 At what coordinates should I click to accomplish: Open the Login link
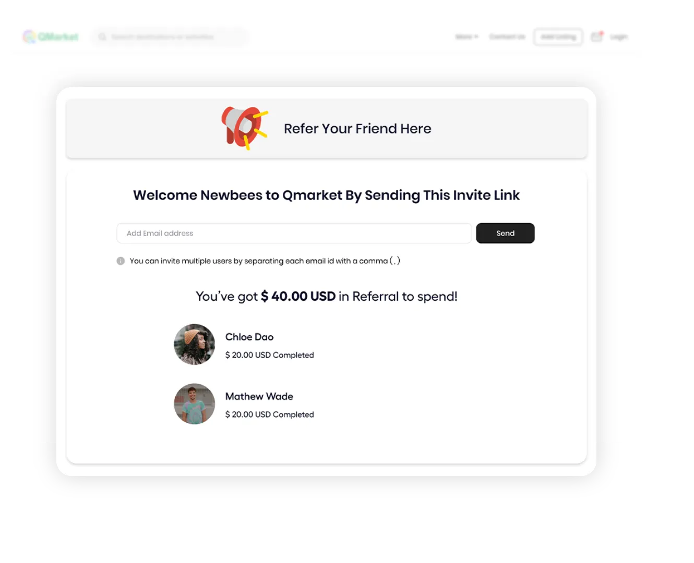[x=619, y=36]
